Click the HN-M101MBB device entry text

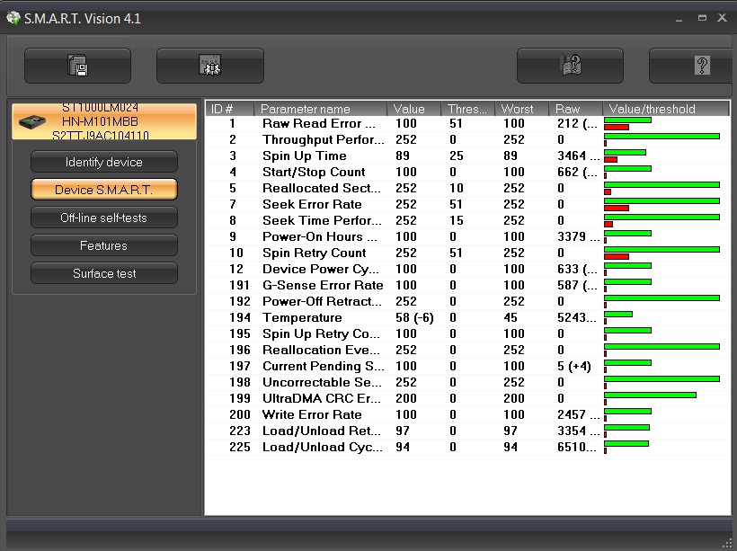pos(100,121)
